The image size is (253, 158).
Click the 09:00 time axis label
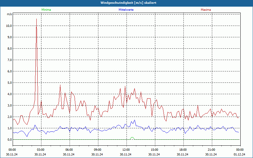coord(98,150)
